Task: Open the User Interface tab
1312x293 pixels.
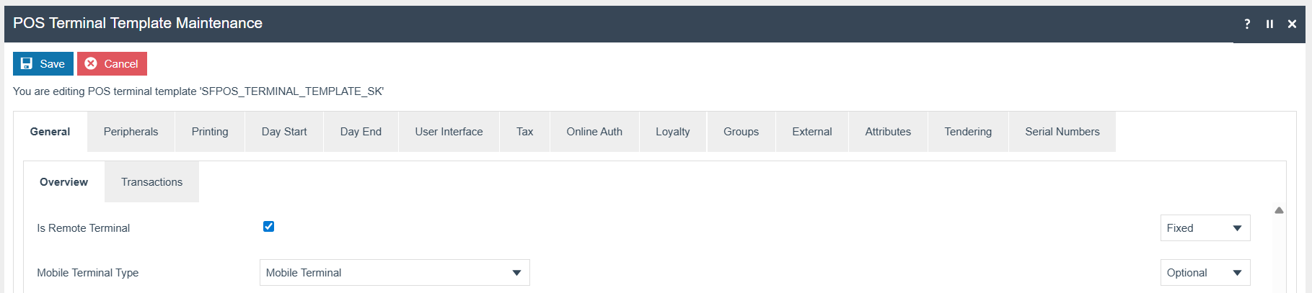Action: (x=449, y=132)
